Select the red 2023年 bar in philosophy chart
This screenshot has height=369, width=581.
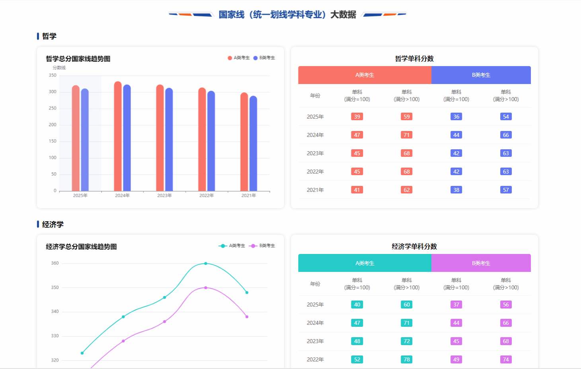(160, 139)
